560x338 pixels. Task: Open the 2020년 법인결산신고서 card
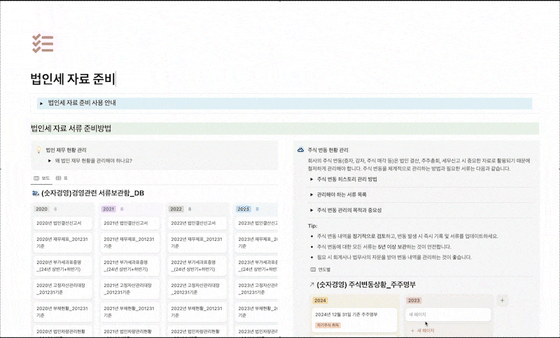tap(63, 223)
